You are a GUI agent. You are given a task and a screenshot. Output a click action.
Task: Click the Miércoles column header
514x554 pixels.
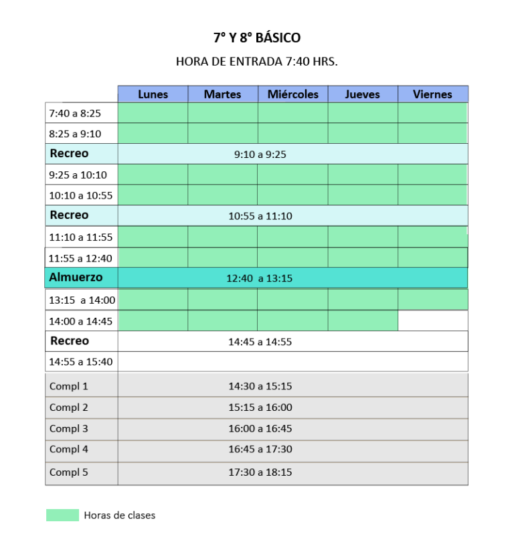click(292, 94)
